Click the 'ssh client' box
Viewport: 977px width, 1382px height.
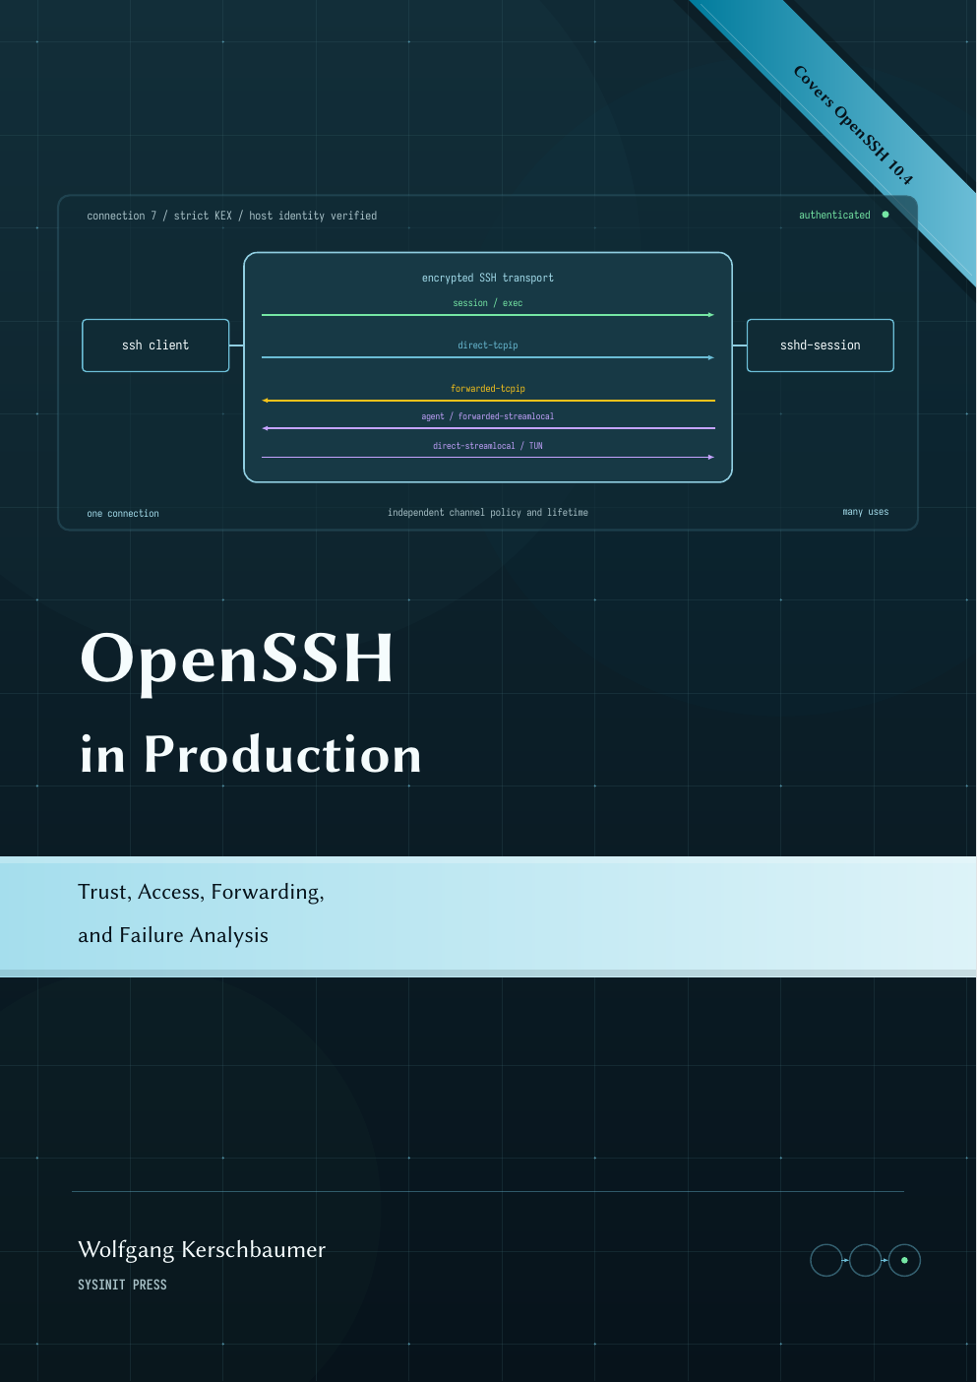click(x=155, y=345)
